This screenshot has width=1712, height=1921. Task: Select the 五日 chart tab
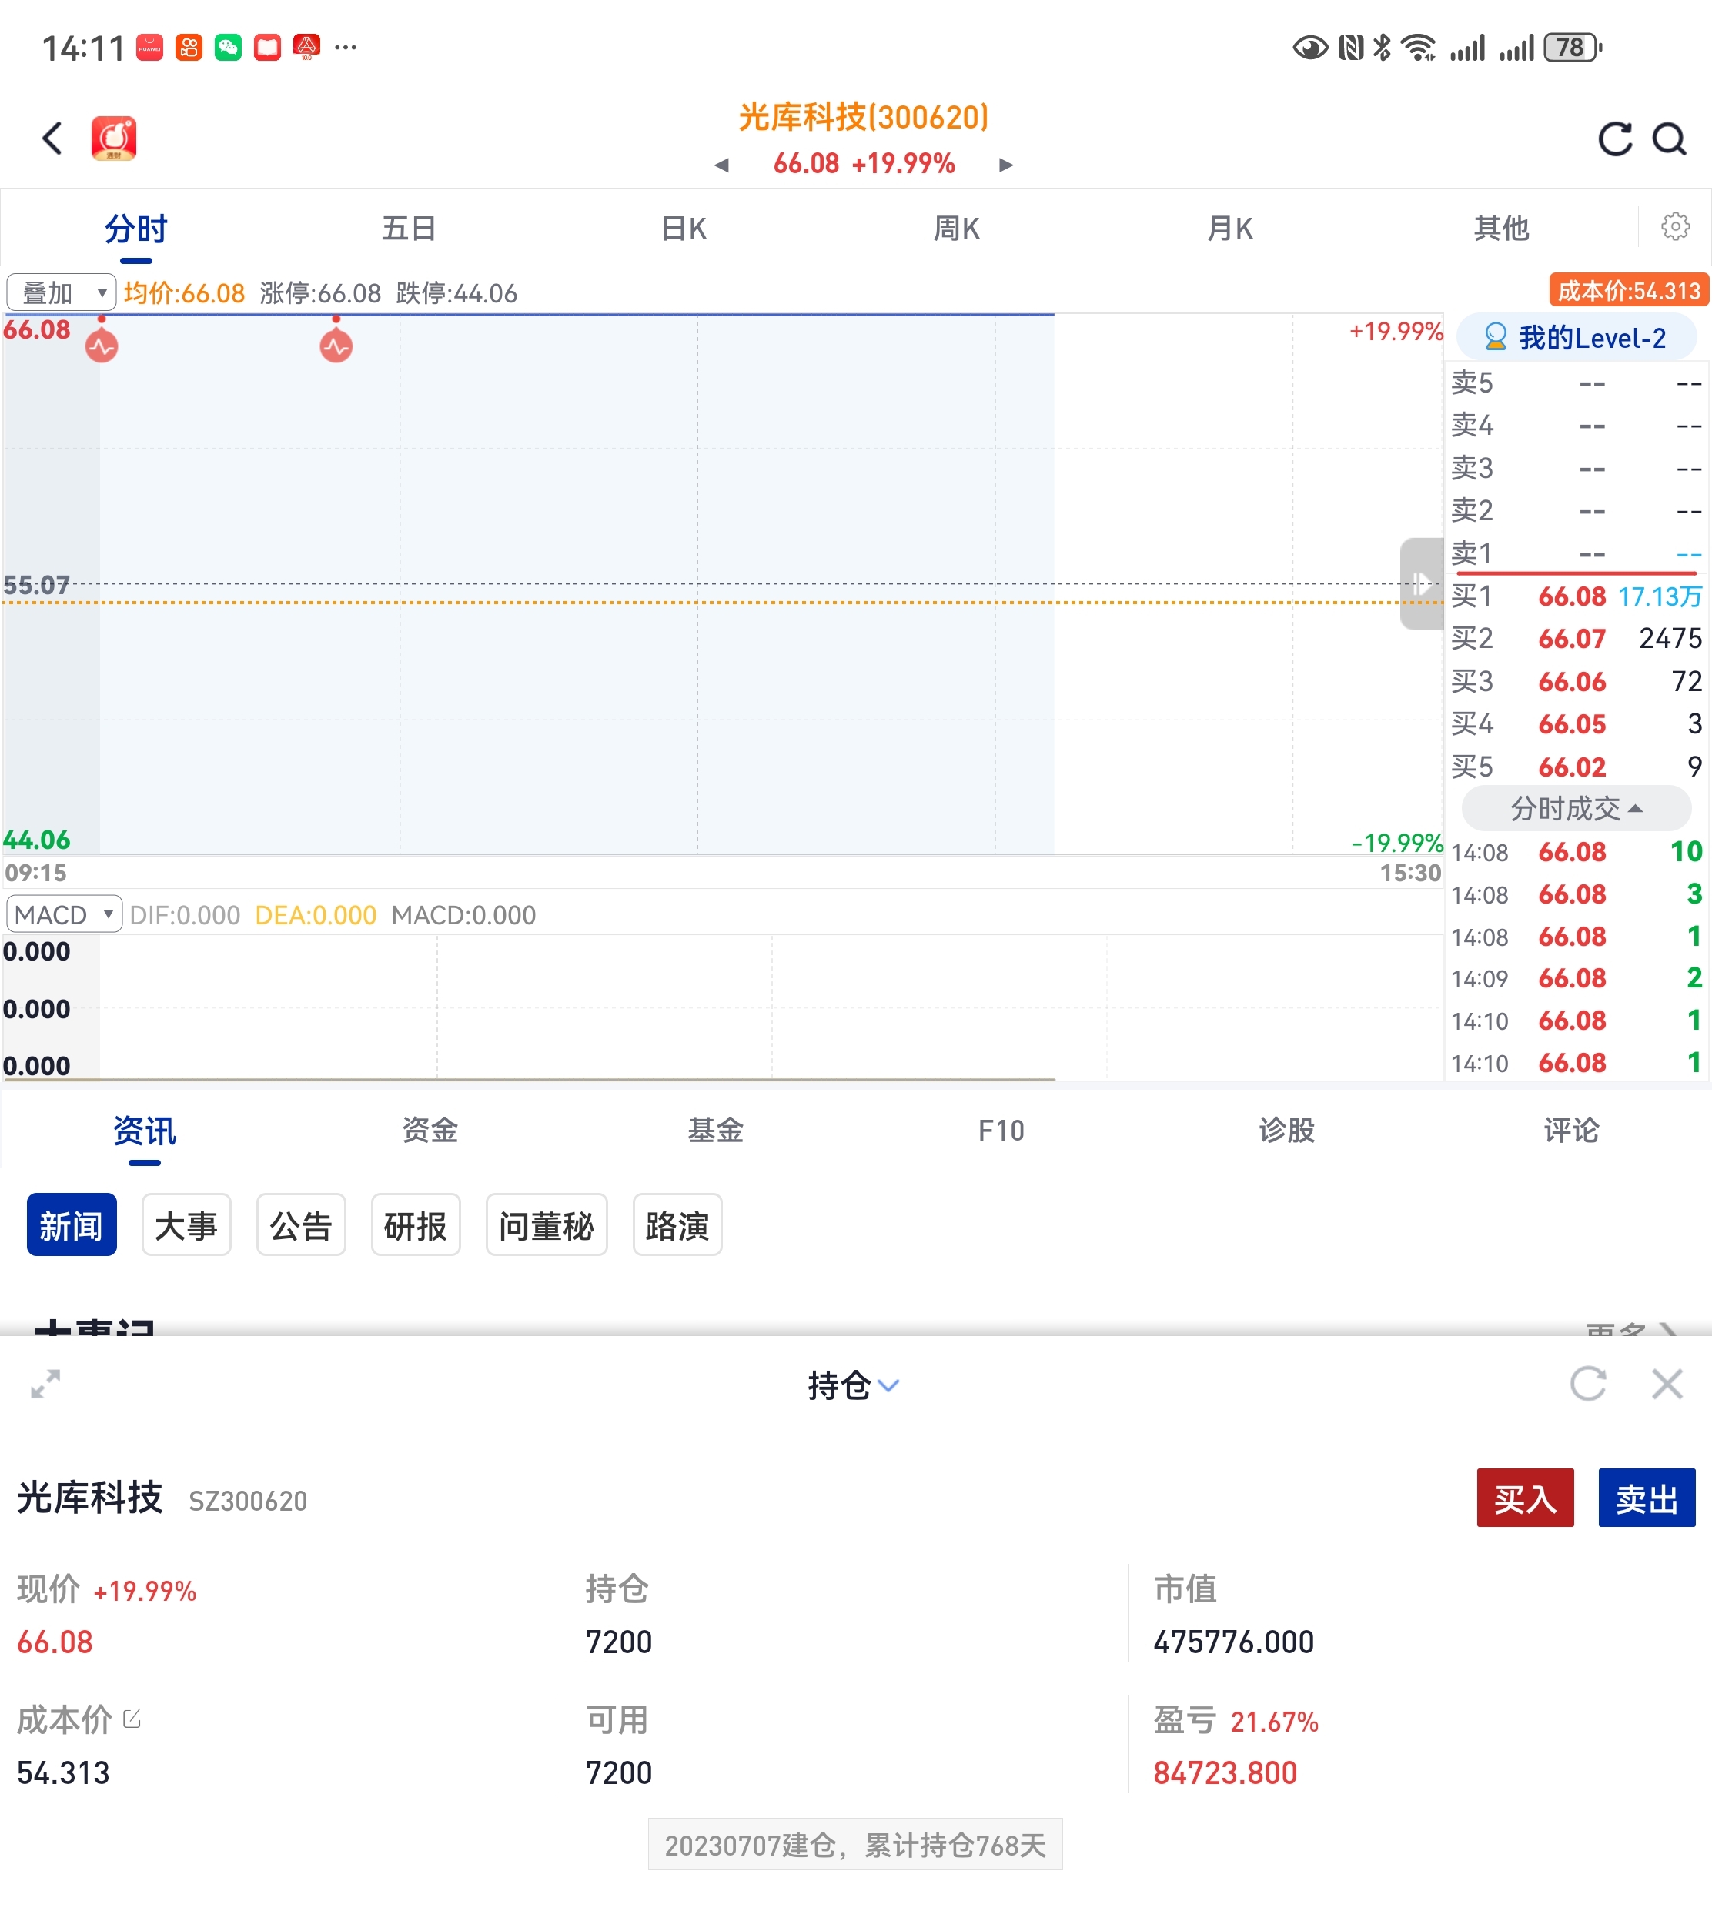[x=410, y=229]
